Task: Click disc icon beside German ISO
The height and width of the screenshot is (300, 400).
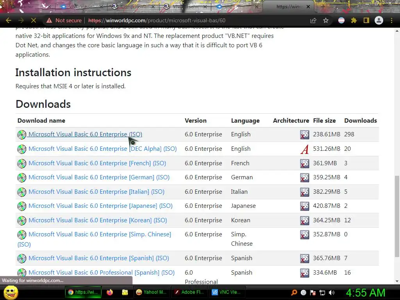Action: tap(22, 178)
